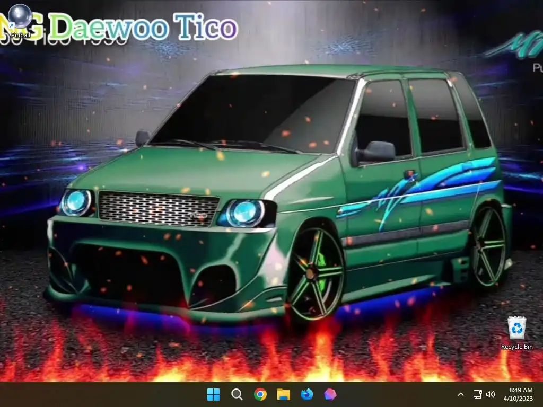Click the Recycle Bin label text
543x407 pixels.
[x=516, y=347]
